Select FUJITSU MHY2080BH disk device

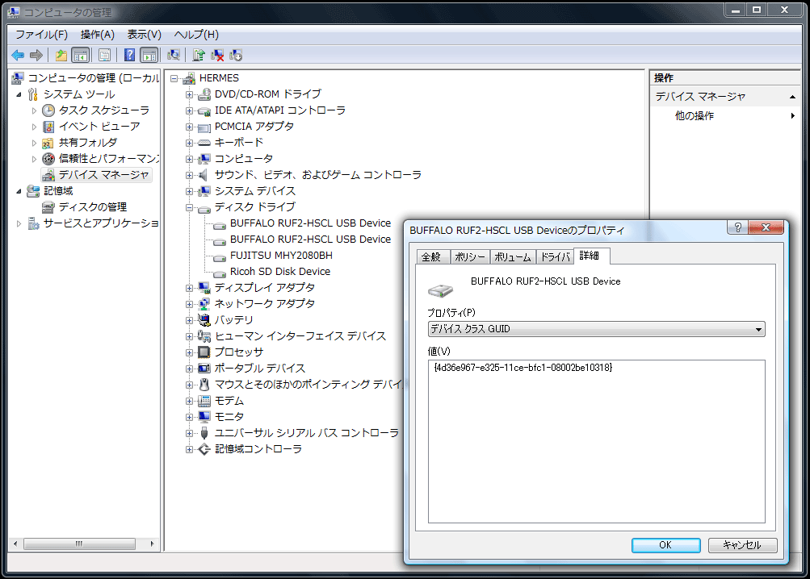pyautogui.click(x=281, y=256)
